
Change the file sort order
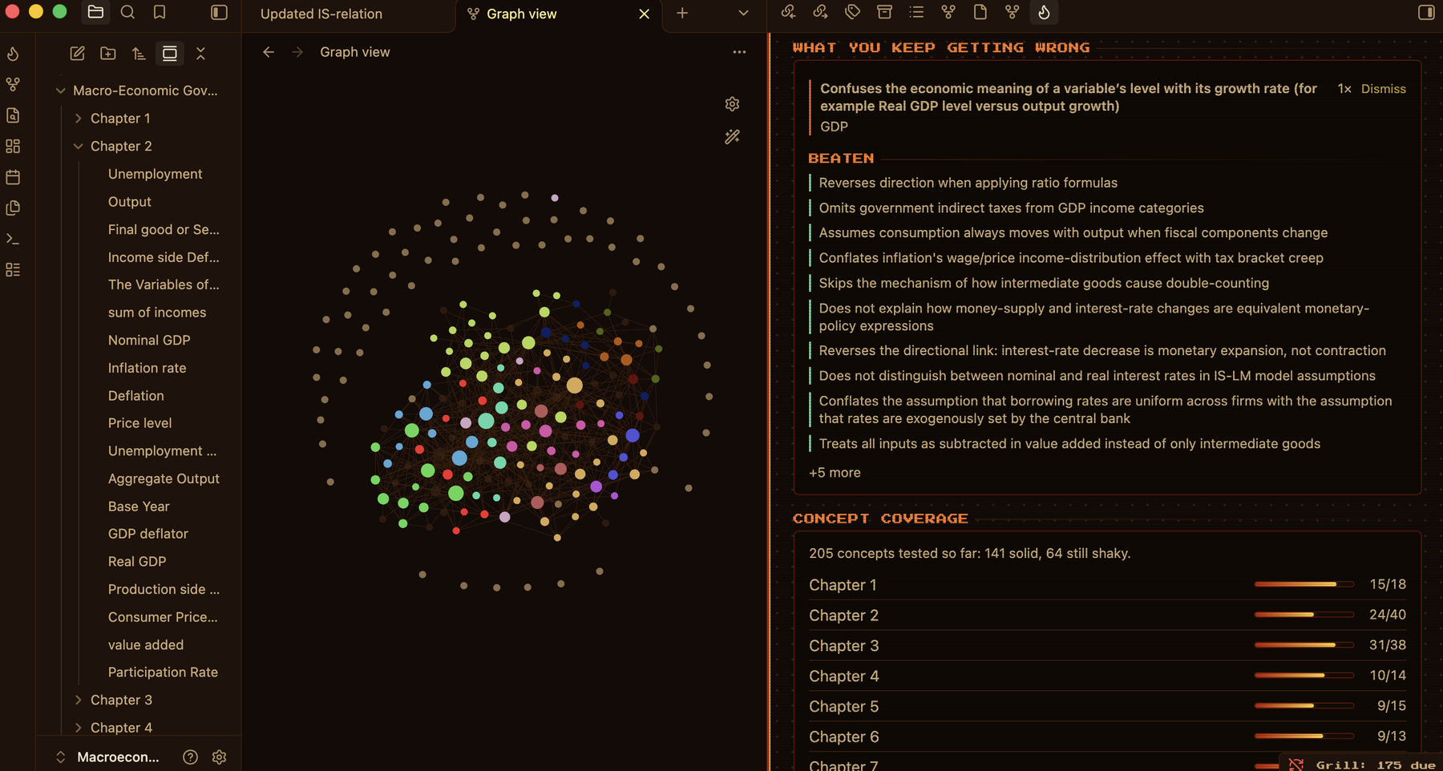tap(139, 54)
